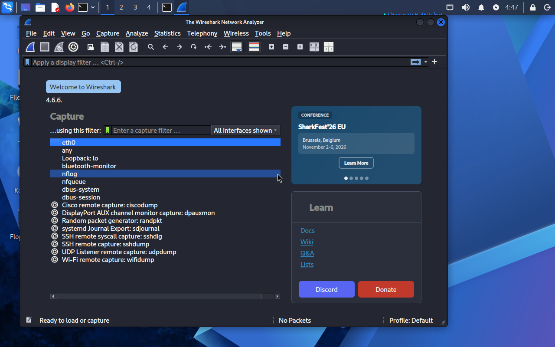
Task: Open a capture file from the toolbar
Action: pos(91,47)
